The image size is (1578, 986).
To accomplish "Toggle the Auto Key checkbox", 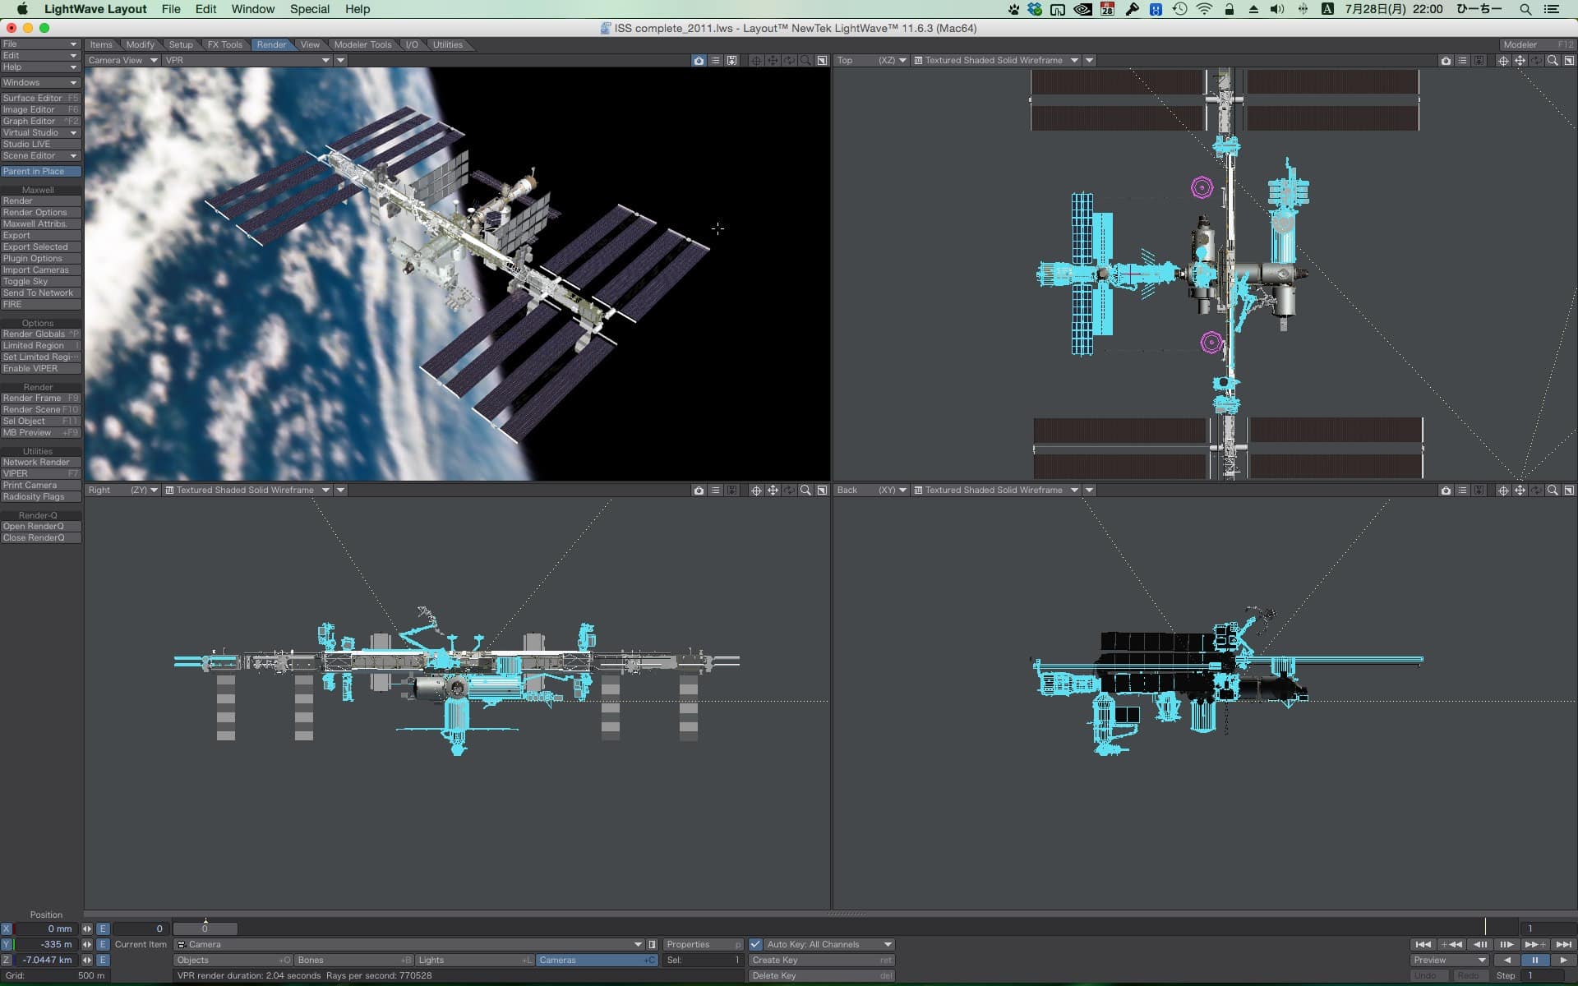I will (755, 944).
